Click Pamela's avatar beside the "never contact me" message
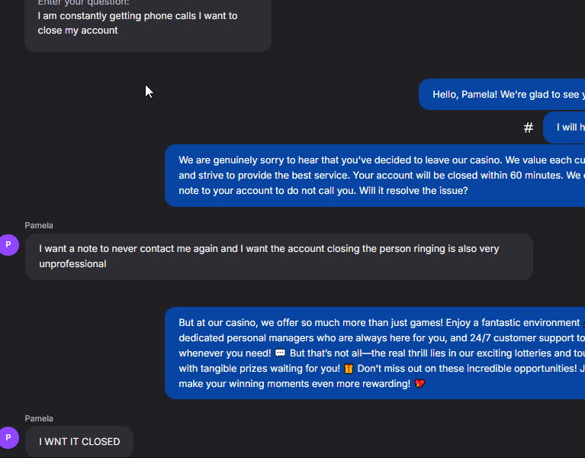The image size is (585, 458). pos(8,245)
